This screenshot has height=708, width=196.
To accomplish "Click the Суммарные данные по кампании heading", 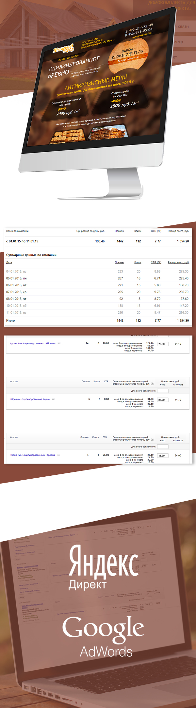I will pos(31,255).
